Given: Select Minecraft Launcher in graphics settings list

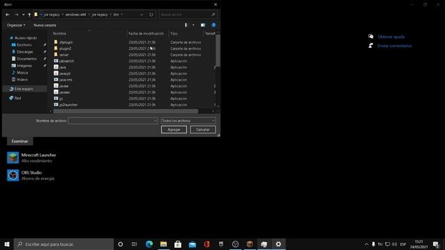Looking at the screenshot, I should 31,158.
